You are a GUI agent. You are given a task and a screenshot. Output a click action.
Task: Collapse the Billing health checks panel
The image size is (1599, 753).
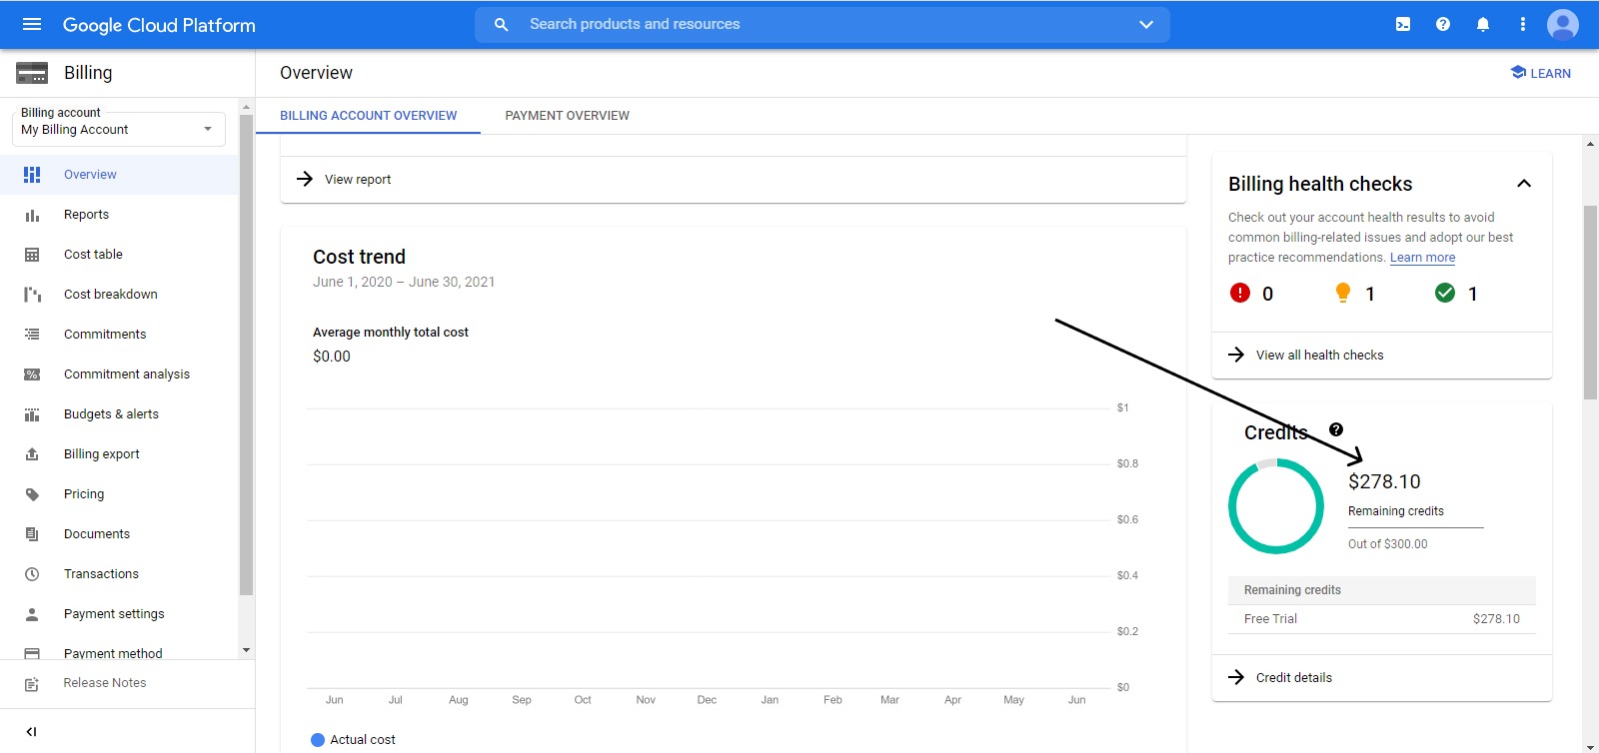[x=1524, y=184]
